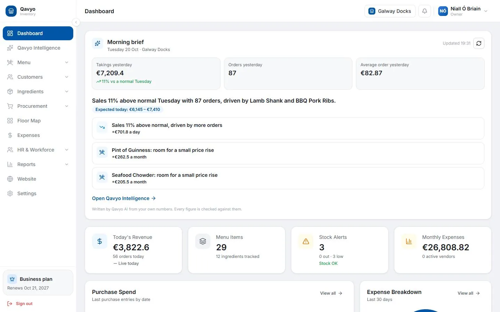Collapse the sidebar with the arrow button
The image size is (500, 312).
(x=76, y=22)
